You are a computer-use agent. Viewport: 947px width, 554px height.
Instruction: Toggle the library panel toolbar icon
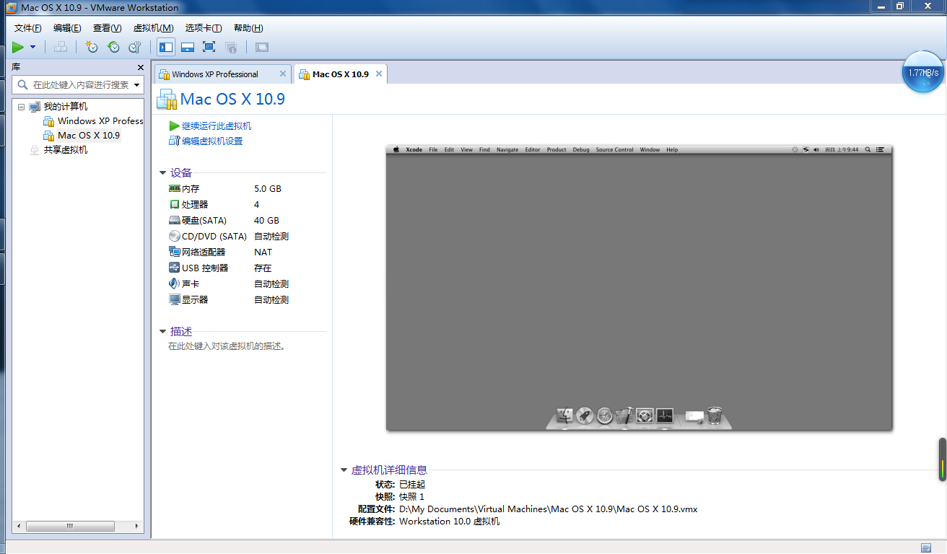166,47
